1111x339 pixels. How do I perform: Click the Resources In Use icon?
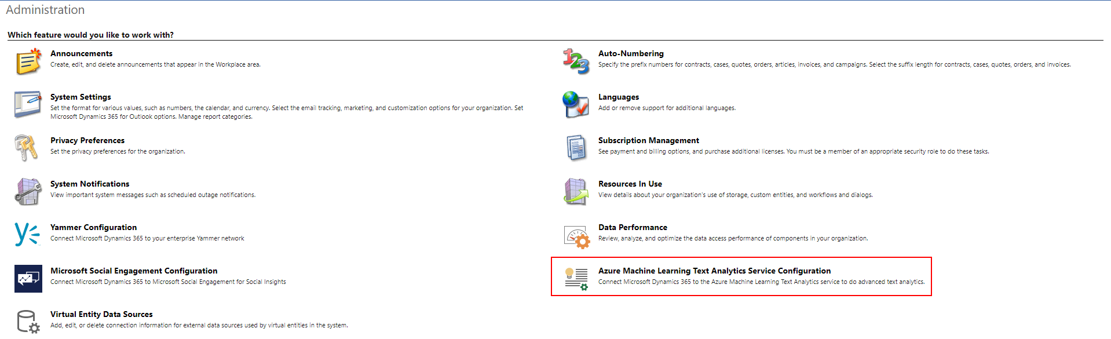[x=576, y=191]
